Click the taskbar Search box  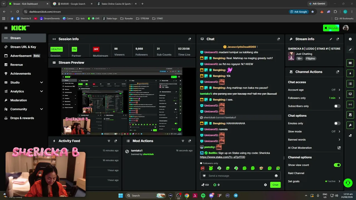pos(145,196)
